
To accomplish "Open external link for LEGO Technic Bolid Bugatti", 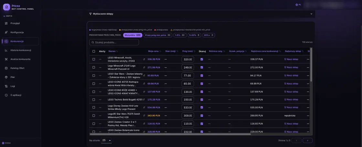I will coord(144,100).
